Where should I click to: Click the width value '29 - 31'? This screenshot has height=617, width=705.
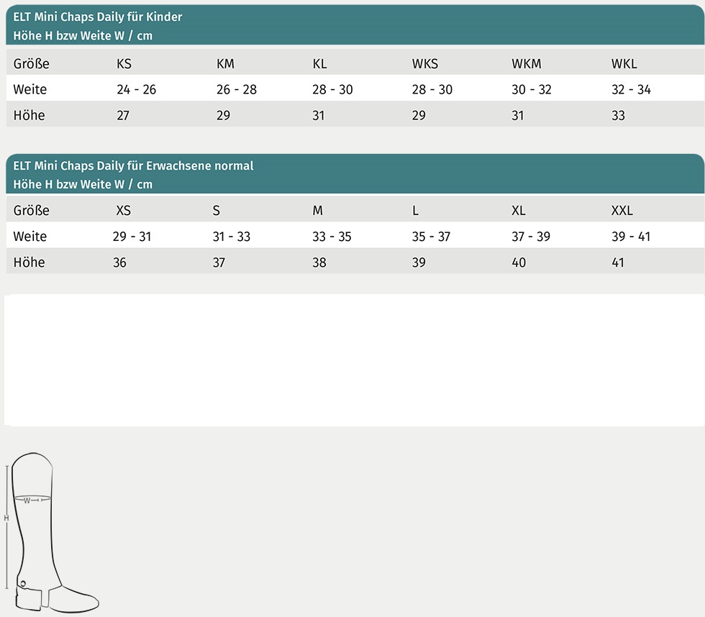click(x=132, y=237)
